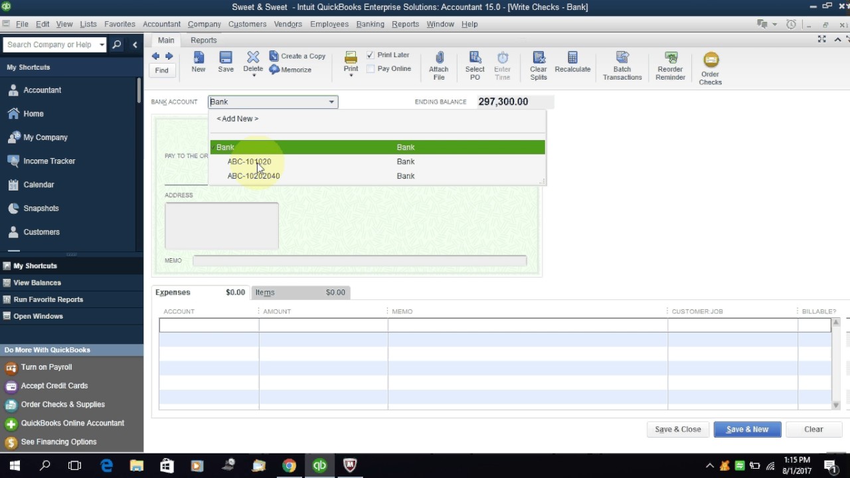Click the Search Company or Help field
The height and width of the screenshot is (478, 850).
click(50, 44)
